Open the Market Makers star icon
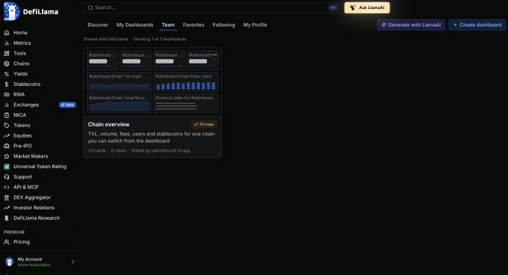 (7, 156)
